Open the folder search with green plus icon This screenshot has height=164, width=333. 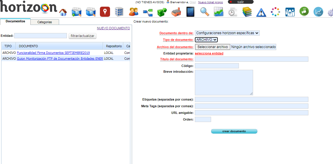[x=77, y=12]
